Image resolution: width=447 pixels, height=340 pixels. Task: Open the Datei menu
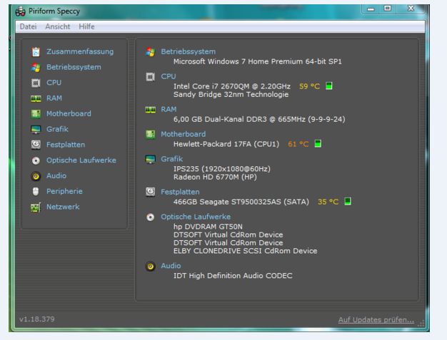[29, 26]
